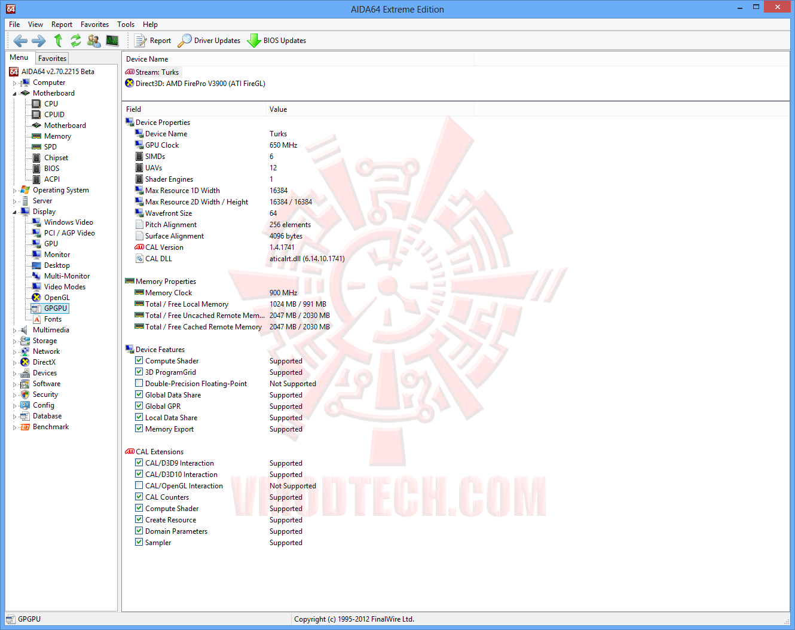
Task: Toggle the Global Data Share checkbox
Action: pyautogui.click(x=139, y=395)
